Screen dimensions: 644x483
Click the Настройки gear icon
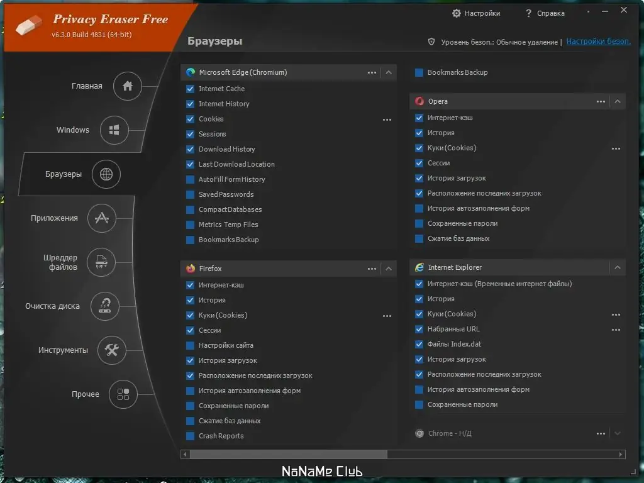457,13
